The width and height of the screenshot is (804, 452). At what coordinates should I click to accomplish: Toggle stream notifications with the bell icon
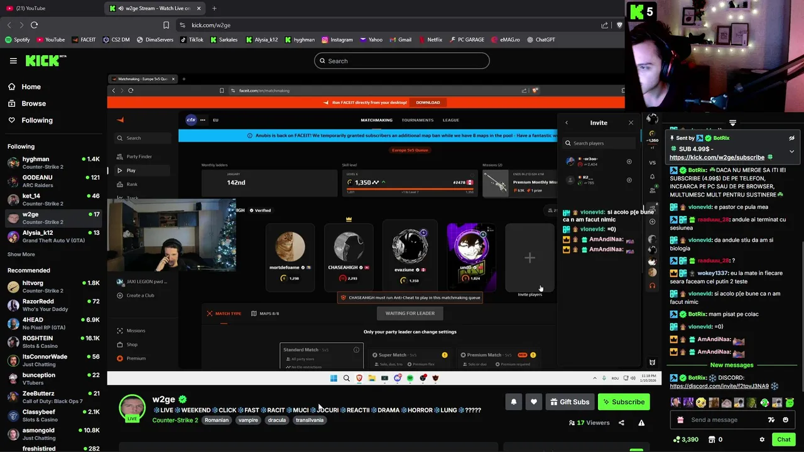click(x=513, y=402)
